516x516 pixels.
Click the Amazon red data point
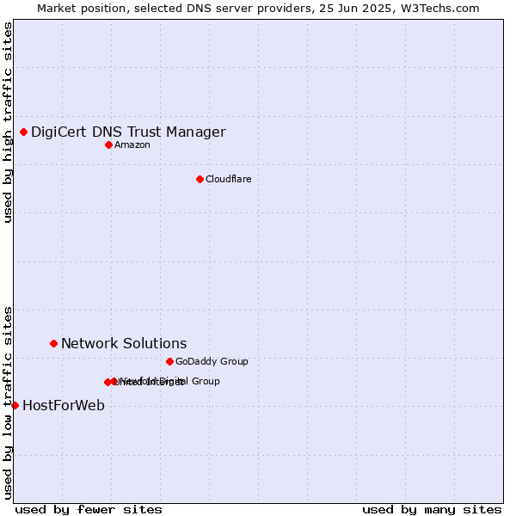[x=109, y=144]
